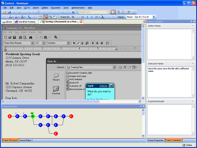
Task: Click the frame link icon with blue dots
Action: [29, 17]
